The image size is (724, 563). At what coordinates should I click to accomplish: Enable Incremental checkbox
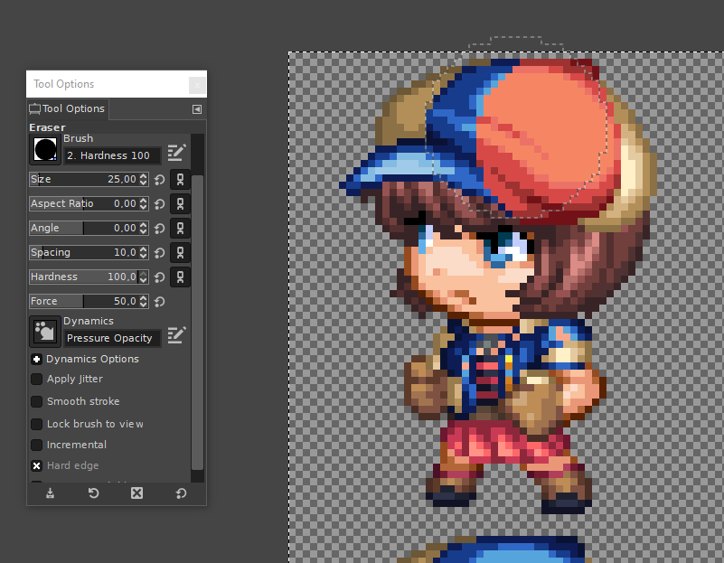coord(36,445)
